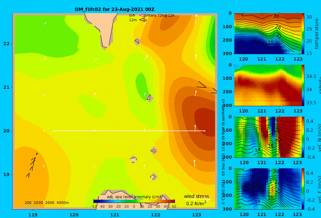Click longitude label 119 under the main map
This screenshot has width=321, height=218.
[x=33, y=215]
